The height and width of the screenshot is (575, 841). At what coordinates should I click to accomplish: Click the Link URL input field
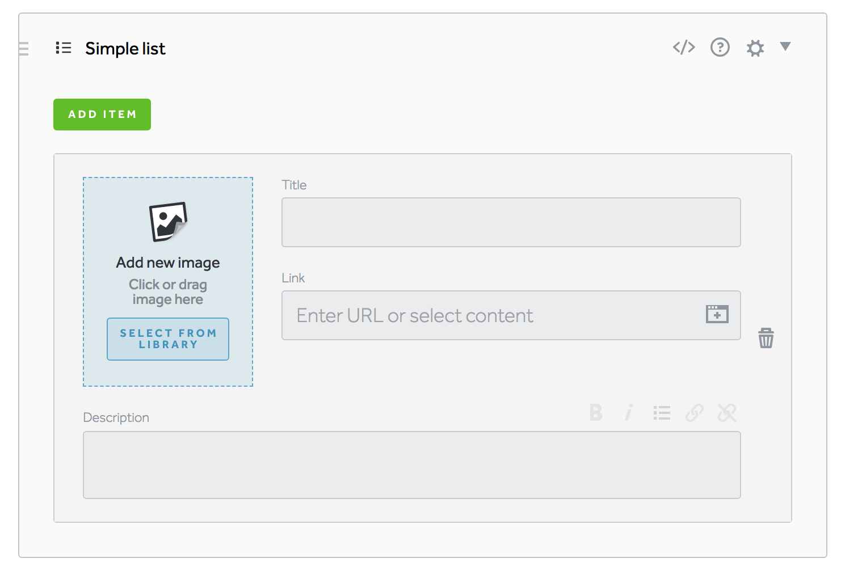point(494,315)
